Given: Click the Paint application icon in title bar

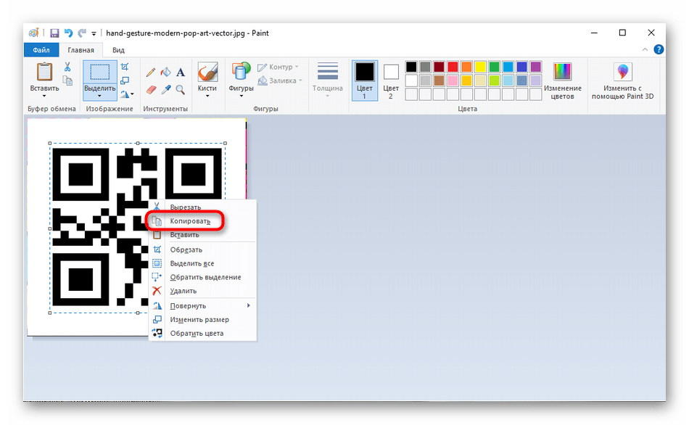Looking at the screenshot, I should 34,33.
